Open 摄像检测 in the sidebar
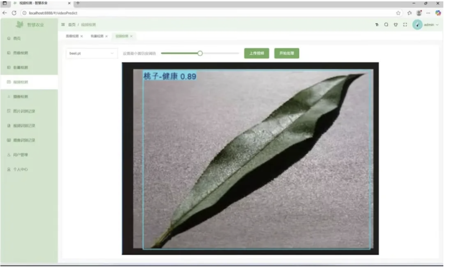The width and height of the screenshot is (454, 271). pyautogui.click(x=29, y=97)
